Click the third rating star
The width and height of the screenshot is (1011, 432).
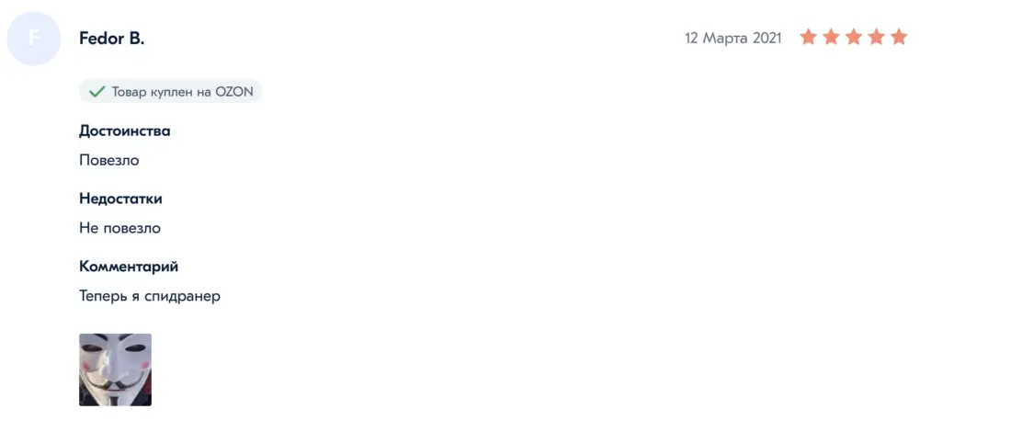(853, 38)
